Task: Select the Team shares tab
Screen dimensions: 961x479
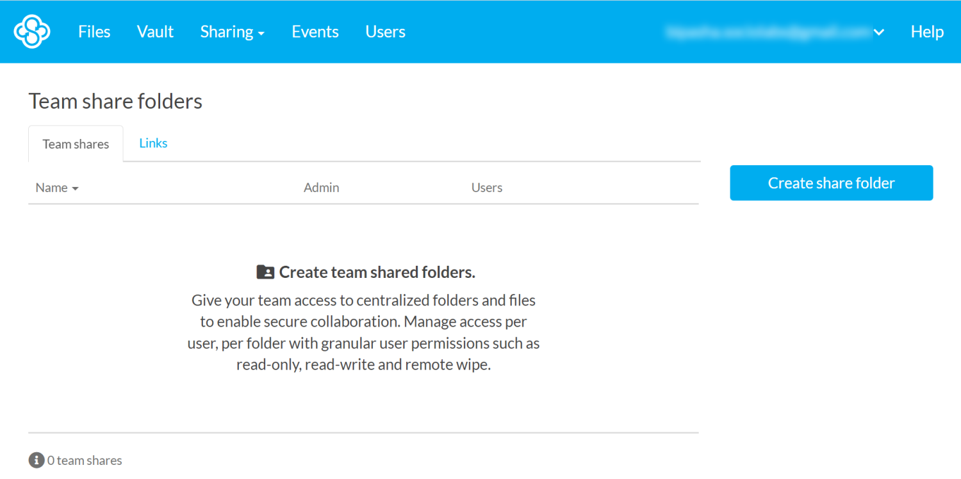Action: (x=75, y=143)
